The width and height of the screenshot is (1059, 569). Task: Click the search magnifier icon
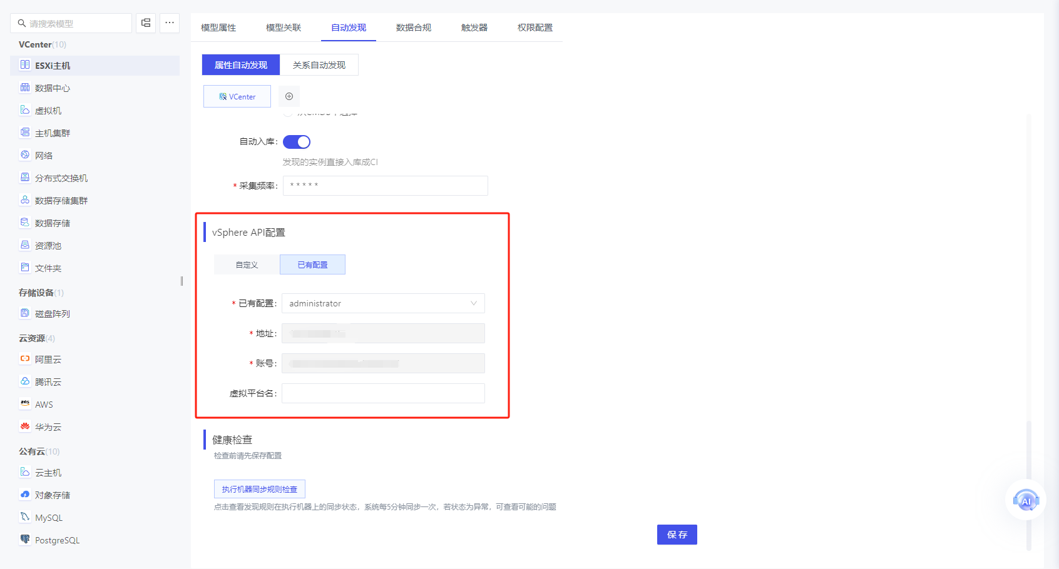coord(22,23)
